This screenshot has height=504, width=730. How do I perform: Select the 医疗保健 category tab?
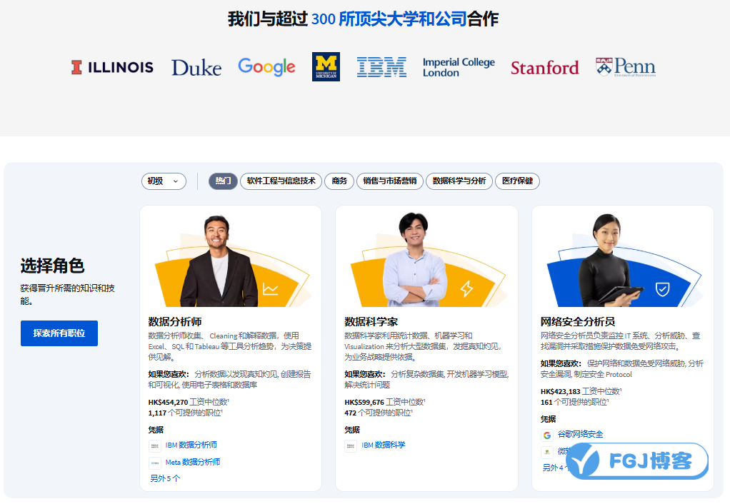[517, 181]
